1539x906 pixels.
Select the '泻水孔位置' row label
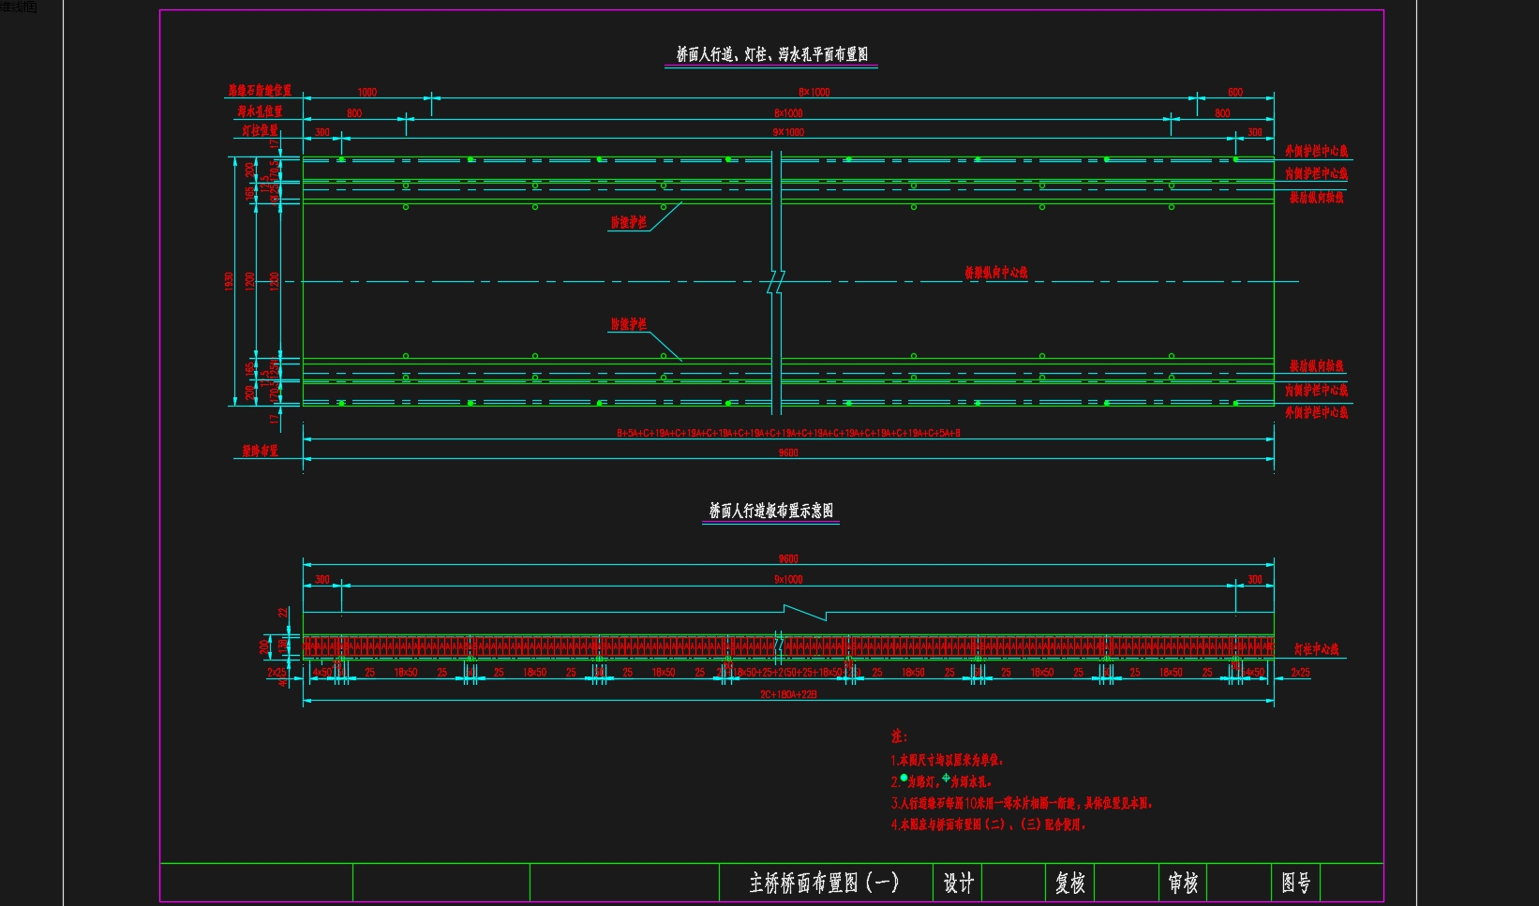point(260,111)
